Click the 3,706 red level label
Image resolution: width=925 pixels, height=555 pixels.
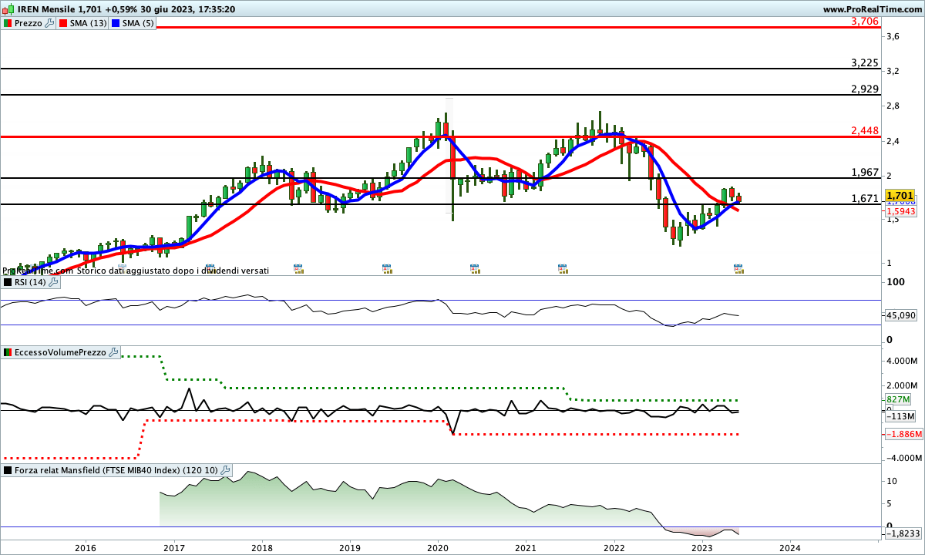(x=865, y=21)
